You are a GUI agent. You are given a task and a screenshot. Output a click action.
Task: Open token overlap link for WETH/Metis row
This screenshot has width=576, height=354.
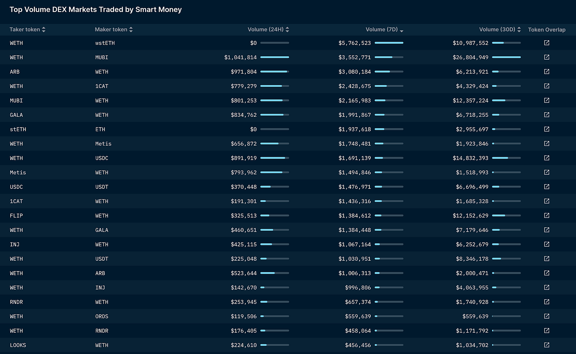546,143
